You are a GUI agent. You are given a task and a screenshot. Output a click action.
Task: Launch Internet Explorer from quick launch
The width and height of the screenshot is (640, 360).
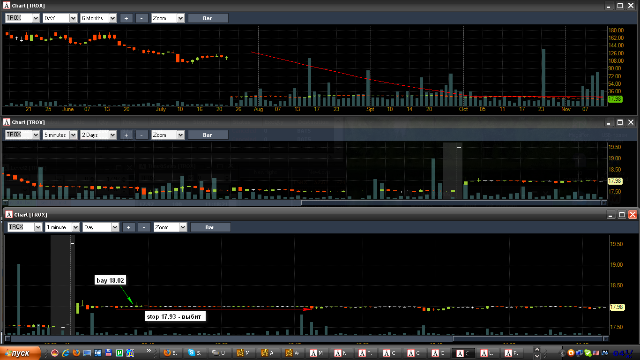tap(66, 353)
